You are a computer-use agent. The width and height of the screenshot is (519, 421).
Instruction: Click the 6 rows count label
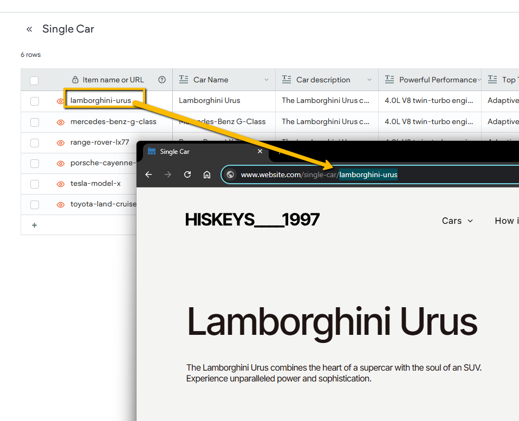(30, 55)
